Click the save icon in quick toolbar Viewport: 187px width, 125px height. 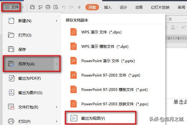click(x=32, y=7)
